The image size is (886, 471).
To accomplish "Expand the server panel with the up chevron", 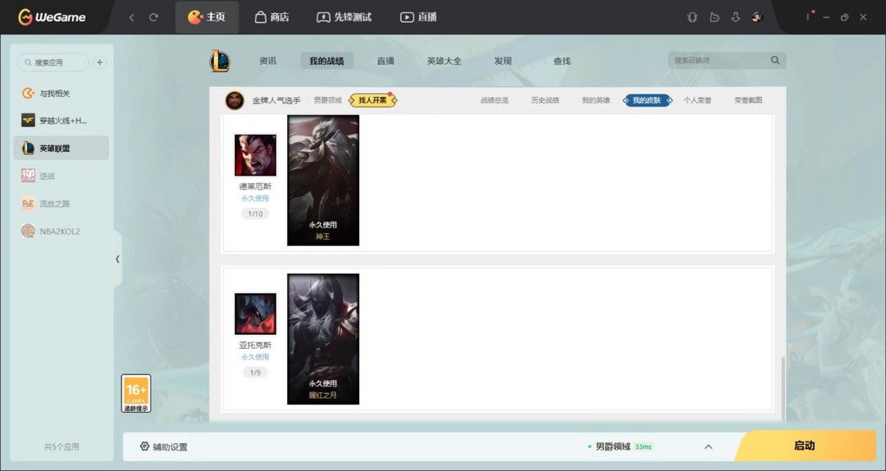I will (708, 446).
